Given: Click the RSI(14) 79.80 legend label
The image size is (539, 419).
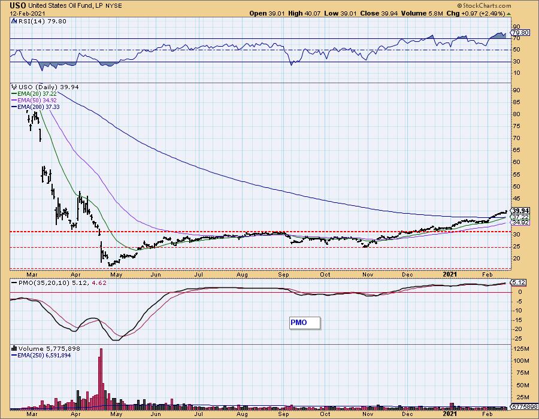Looking at the screenshot, I should coord(42,21).
